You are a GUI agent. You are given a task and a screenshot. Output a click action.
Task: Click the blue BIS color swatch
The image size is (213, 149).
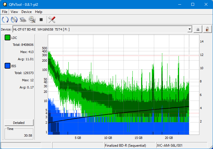[x=7, y=66]
